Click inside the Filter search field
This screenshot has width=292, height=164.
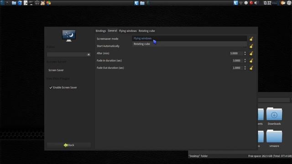tap(67, 55)
